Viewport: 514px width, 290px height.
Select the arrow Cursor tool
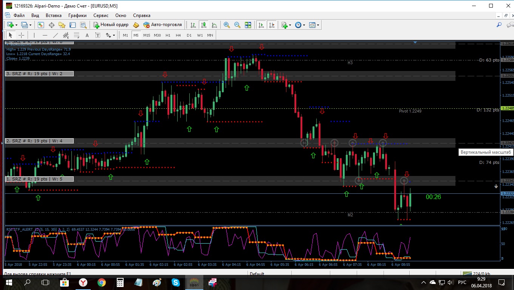point(11,35)
